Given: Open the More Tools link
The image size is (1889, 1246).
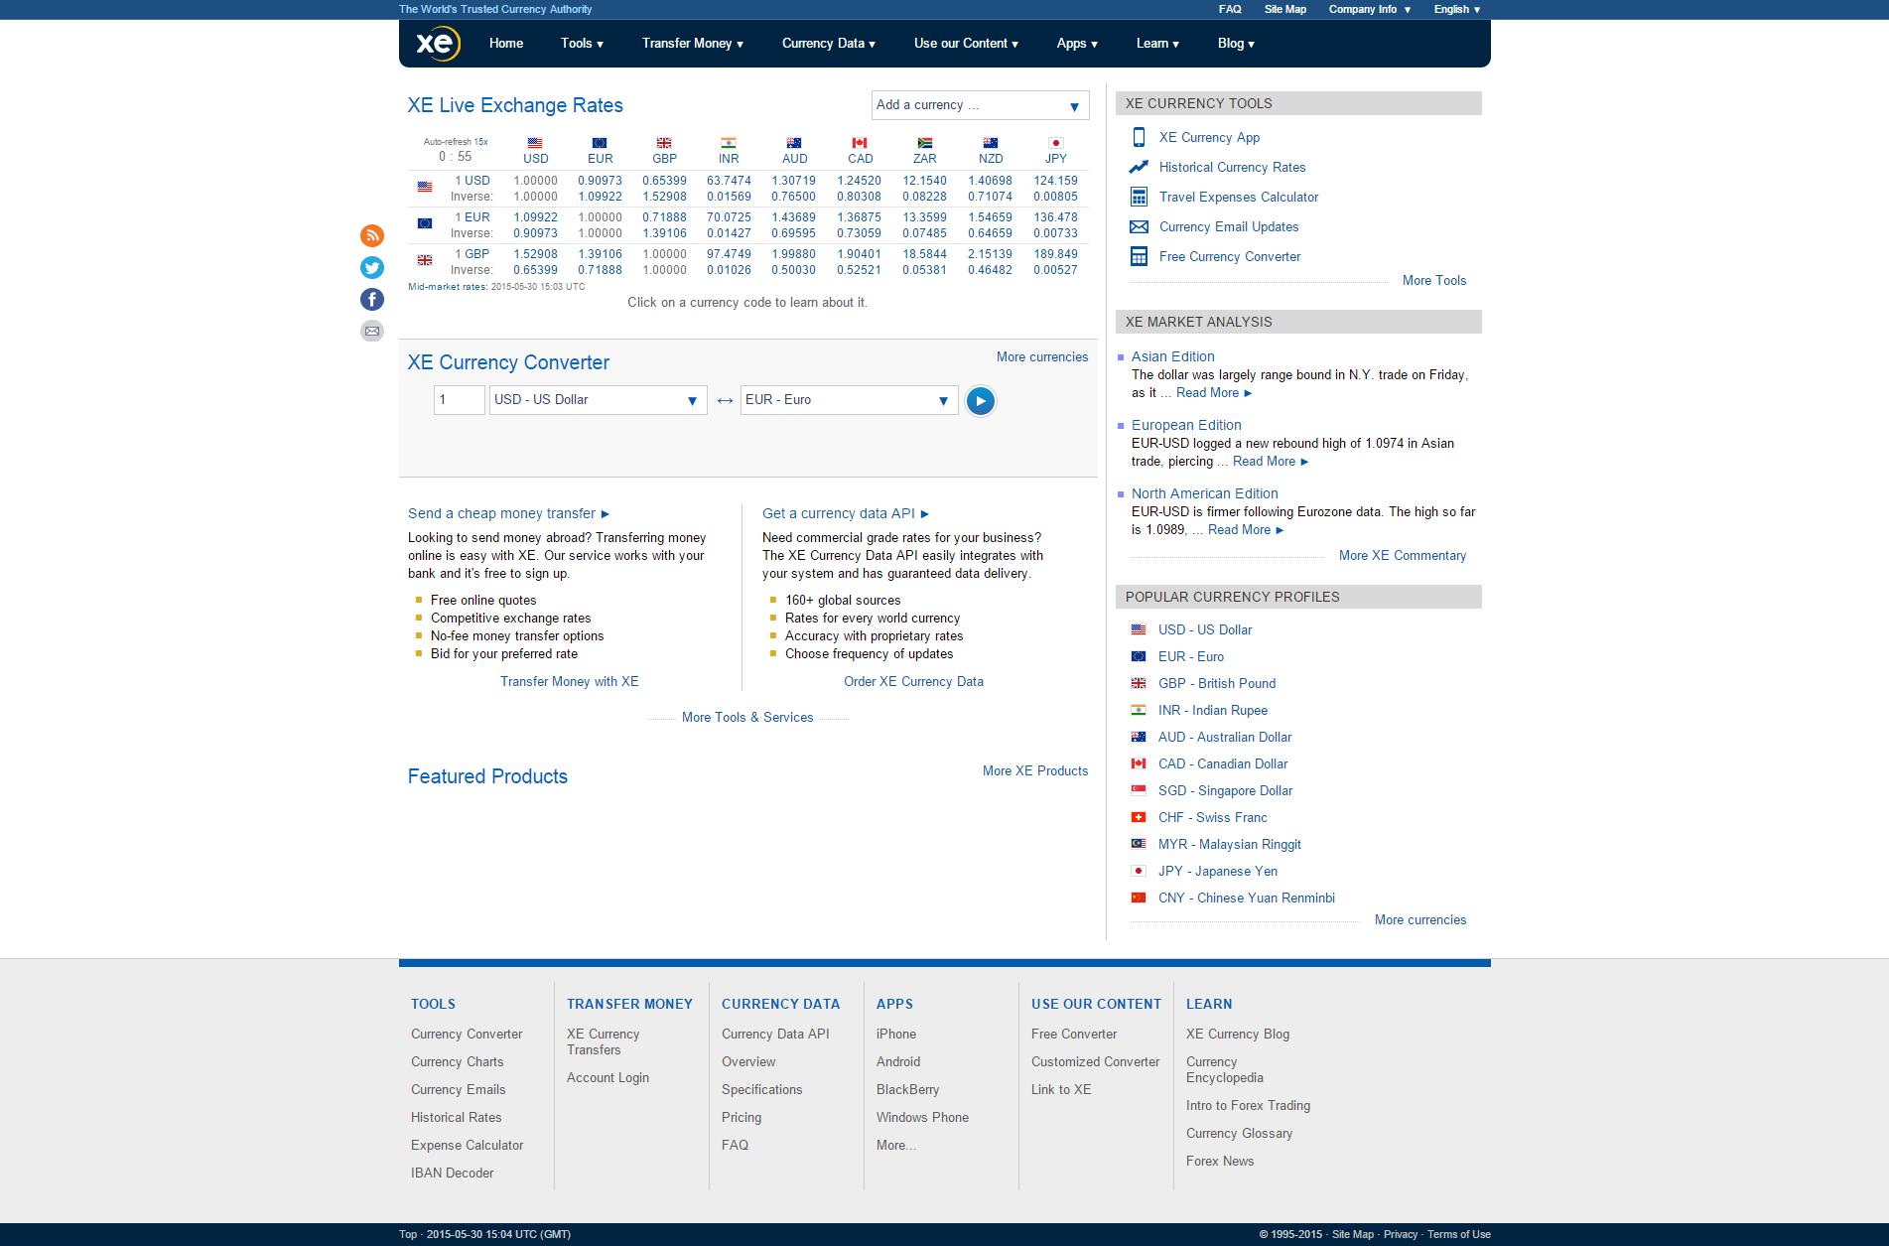Looking at the screenshot, I should tap(1434, 281).
